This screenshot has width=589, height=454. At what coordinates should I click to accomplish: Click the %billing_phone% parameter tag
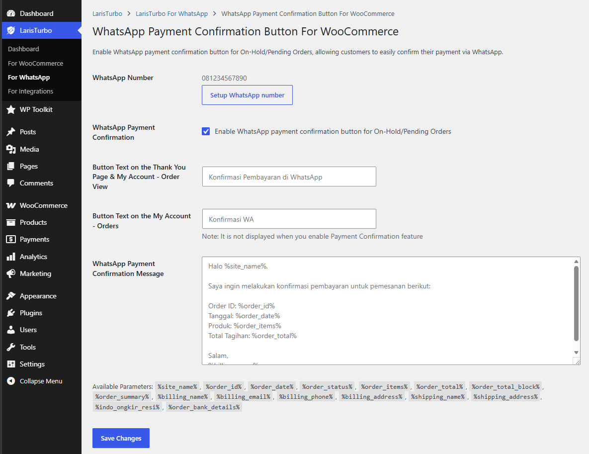coord(306,397)
